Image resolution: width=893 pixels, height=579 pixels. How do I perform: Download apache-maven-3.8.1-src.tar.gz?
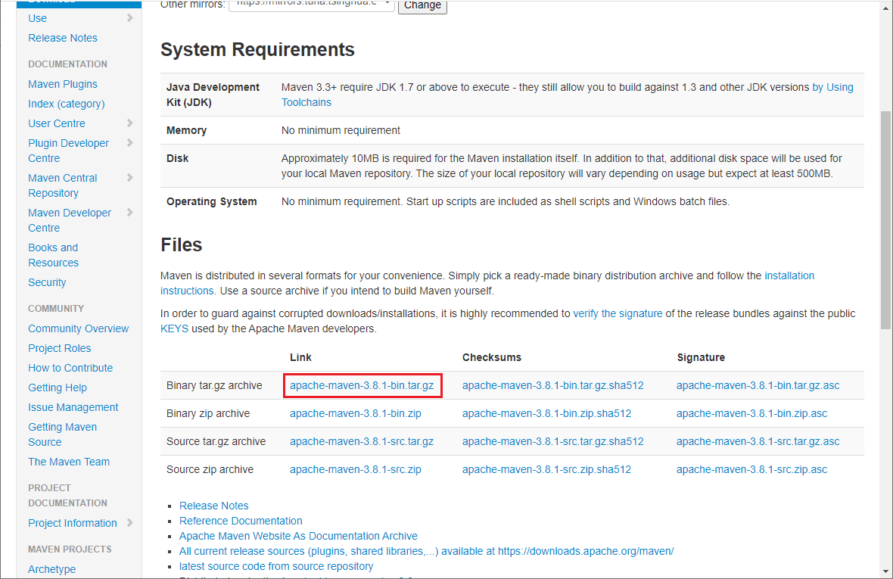tap(362, 441)
